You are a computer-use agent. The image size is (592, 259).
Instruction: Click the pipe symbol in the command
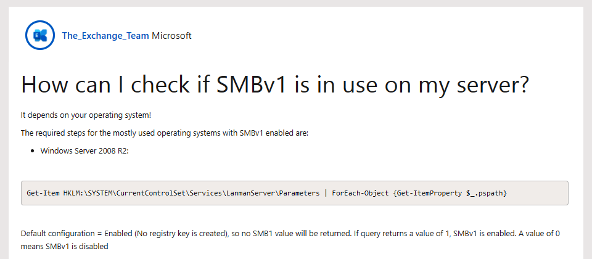326,193
